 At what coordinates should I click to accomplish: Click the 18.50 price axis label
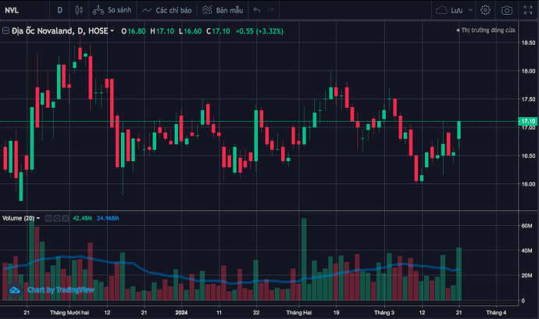pyautogui.click(x=528, y=43)
